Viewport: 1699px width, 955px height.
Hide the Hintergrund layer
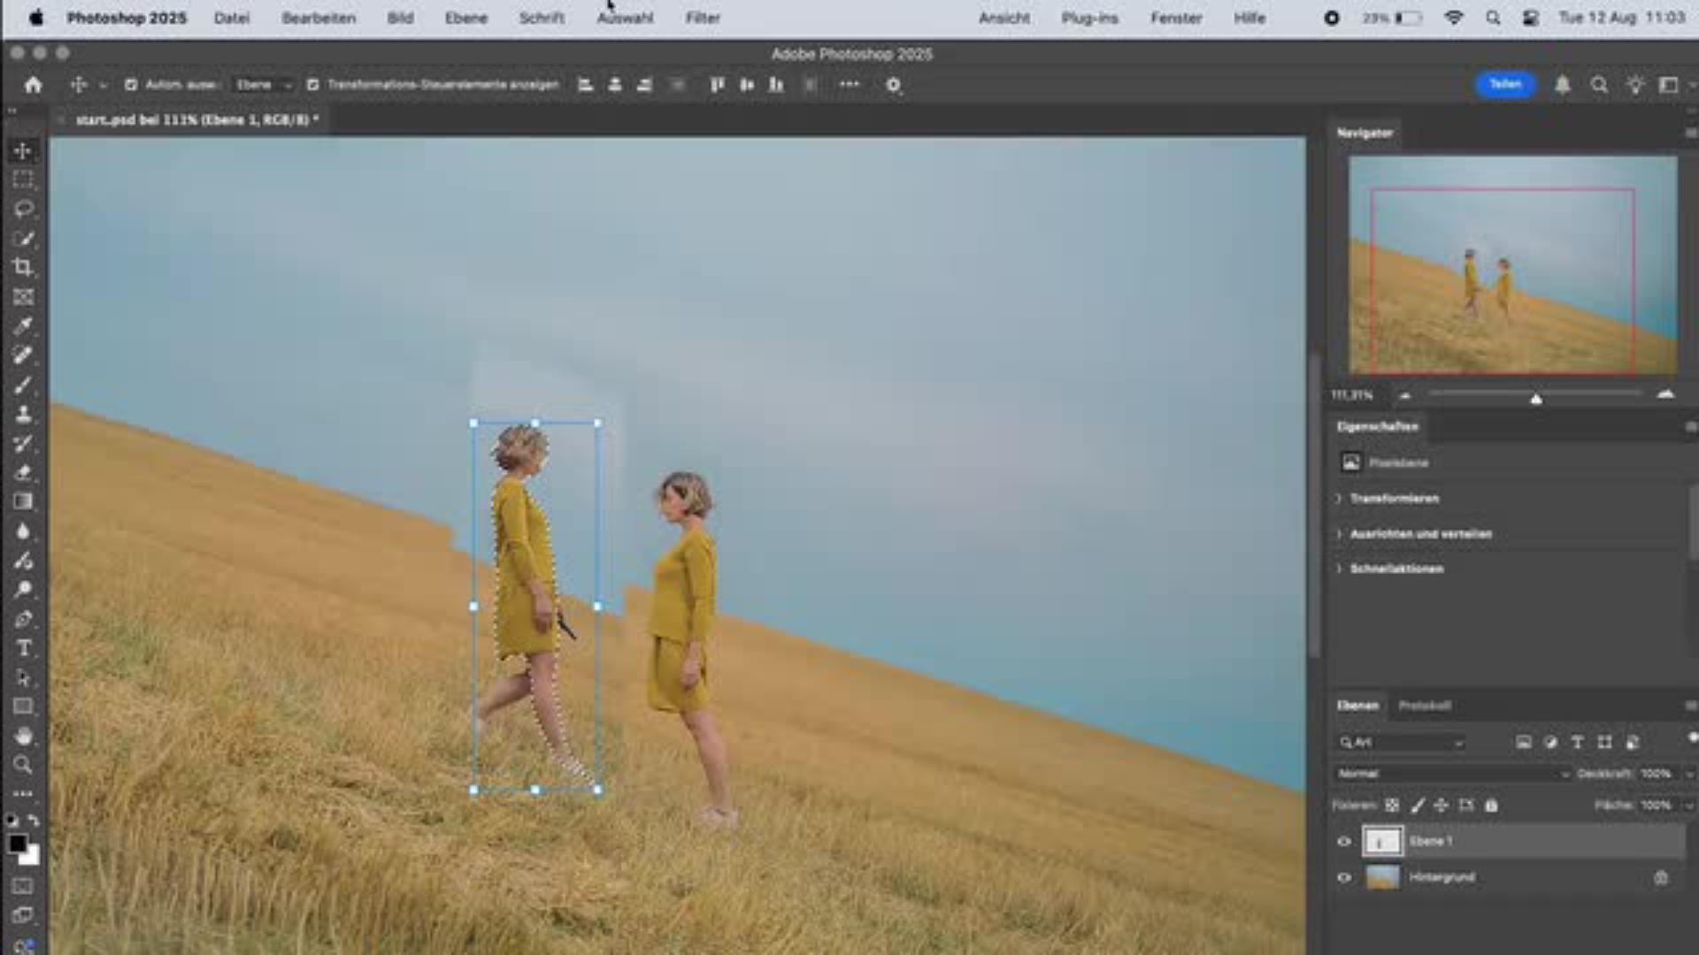coord(1344,877)
